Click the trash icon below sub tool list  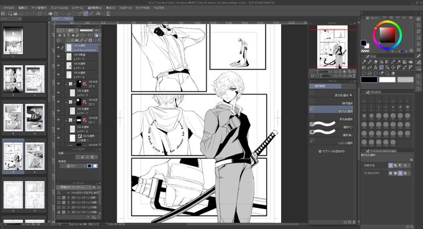click(x=354, y=222)
